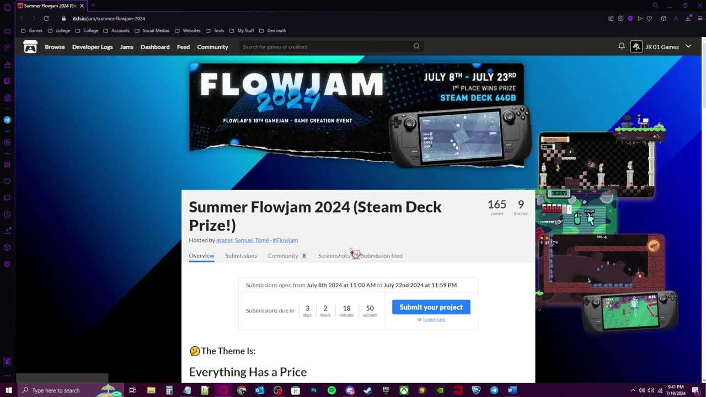This screenshot has width=706, height=397.
Task: Open the My Stuff bookmarks folder
Action: click(x=242, y=30)
